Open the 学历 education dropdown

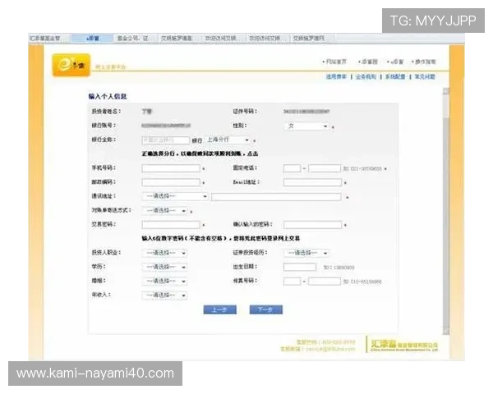click(165, 267)
